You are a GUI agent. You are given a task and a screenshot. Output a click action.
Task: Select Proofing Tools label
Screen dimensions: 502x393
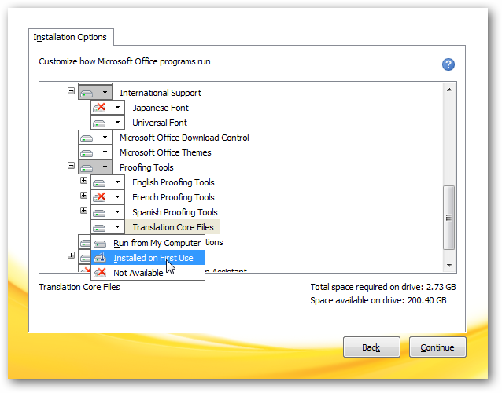146,167
